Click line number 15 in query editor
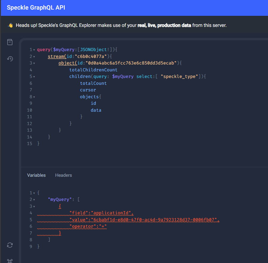268x263 pixels. [x=30, y=144]
